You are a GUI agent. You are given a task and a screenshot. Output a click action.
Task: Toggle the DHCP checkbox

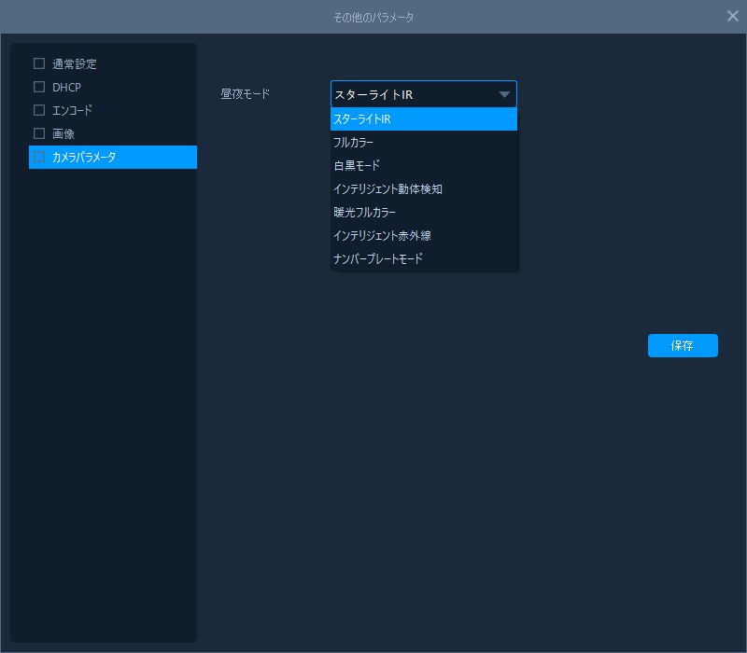point(39,88)
